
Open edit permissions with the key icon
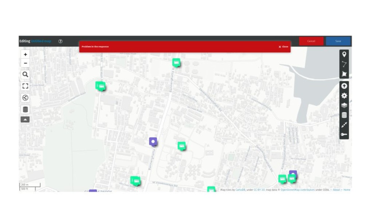pyautogui.click(x=344, y=135)
